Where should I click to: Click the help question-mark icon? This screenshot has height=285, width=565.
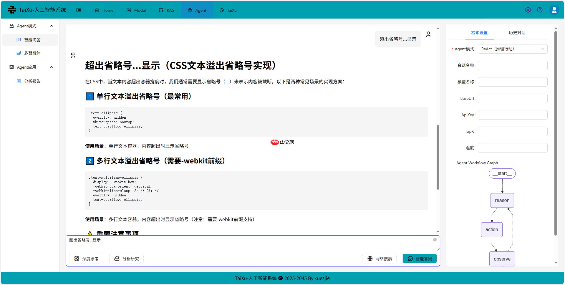540,10
